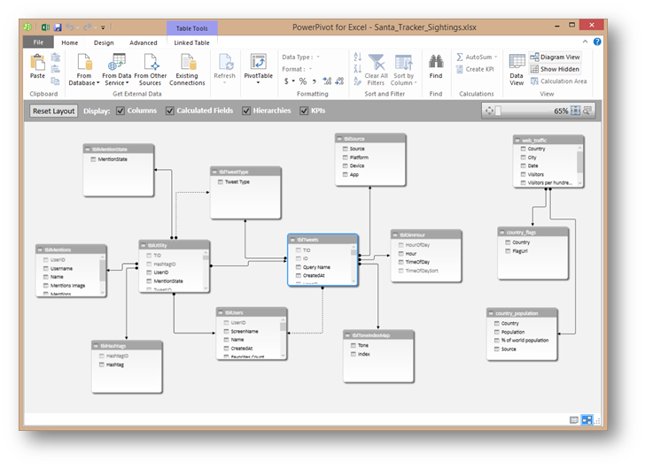Uncheck the Columns display checkbox
645x468 pixels.
[x=120, y=111]
